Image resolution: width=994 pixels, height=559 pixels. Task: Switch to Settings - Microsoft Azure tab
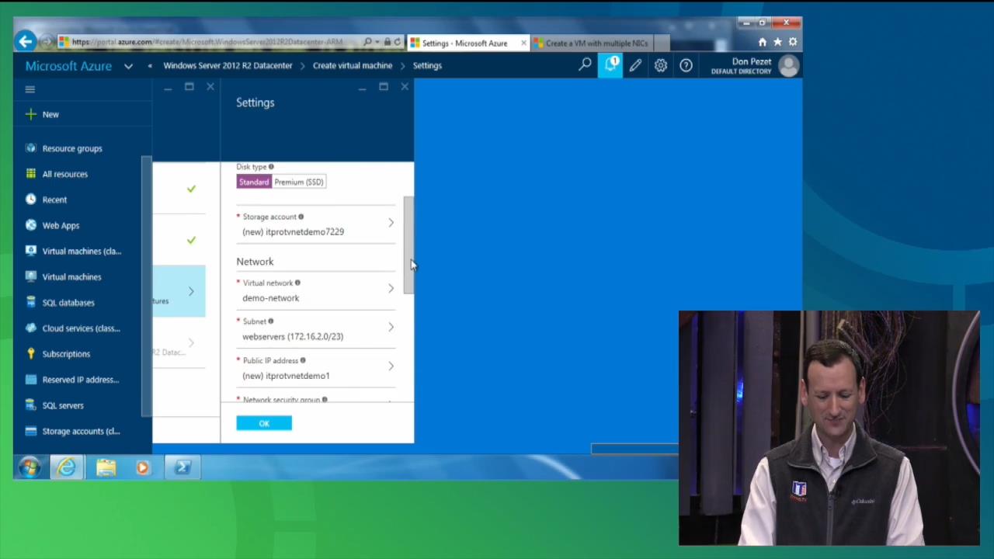[468, 43]
